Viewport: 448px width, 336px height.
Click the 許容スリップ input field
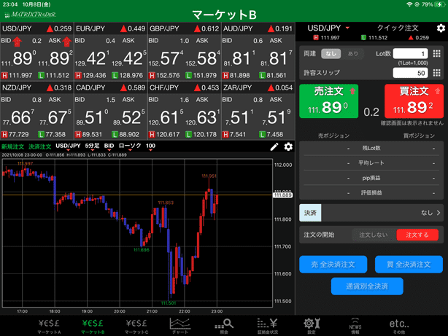(410, 73)
